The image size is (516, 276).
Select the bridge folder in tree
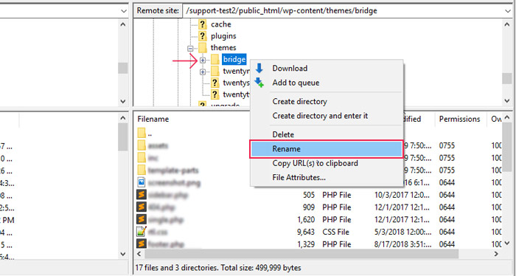[234, 60]
